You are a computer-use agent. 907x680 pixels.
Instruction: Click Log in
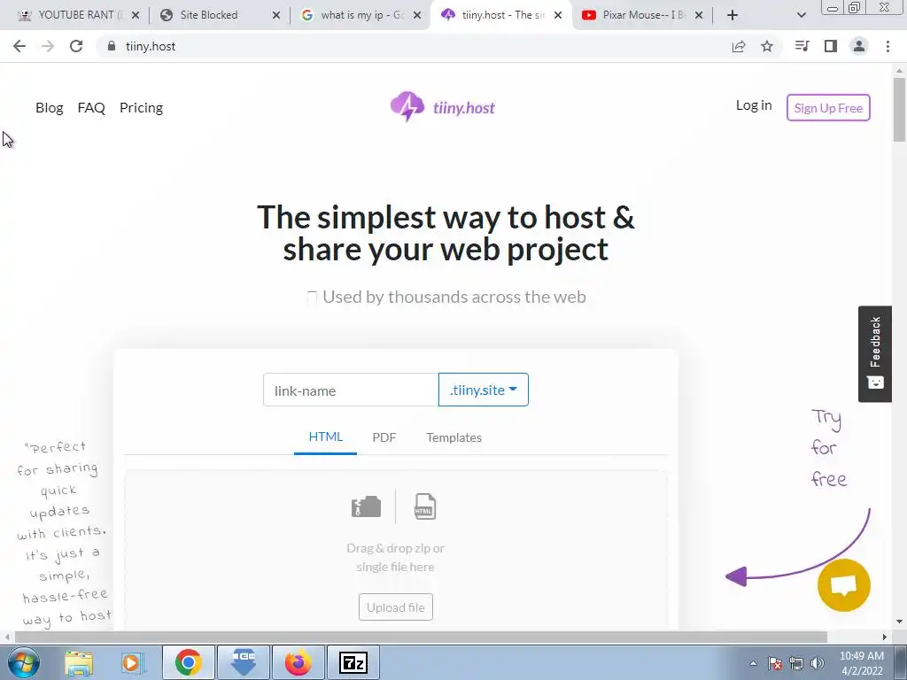(754, 105)
